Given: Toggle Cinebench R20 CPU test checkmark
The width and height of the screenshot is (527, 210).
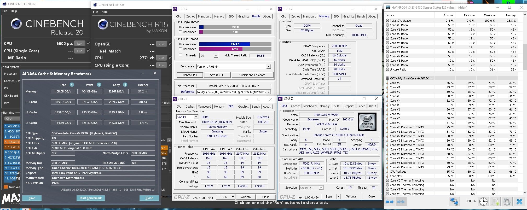Looking at the screenshot, I should tap(88, 43).
